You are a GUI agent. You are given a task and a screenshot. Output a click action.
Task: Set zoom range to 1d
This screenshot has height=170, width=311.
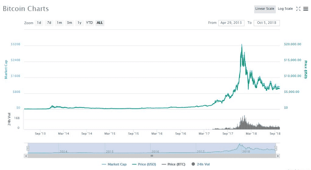coord(39,23)
